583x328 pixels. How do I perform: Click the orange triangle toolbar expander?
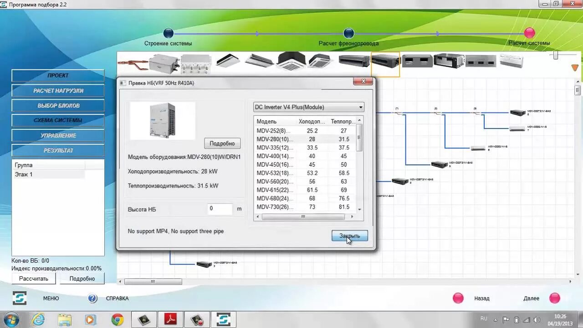575,68
